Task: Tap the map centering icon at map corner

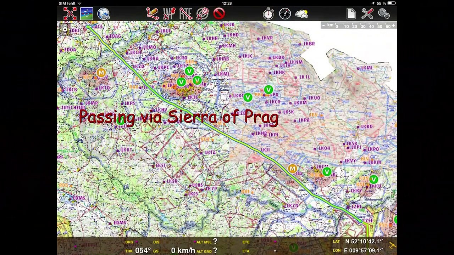Action: [65, 29]
